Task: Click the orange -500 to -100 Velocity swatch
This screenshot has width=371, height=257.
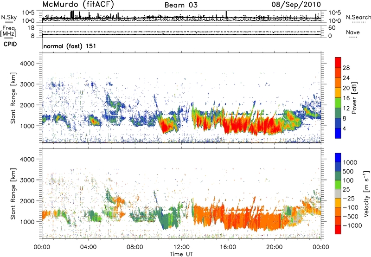Action: click(338, 212)
